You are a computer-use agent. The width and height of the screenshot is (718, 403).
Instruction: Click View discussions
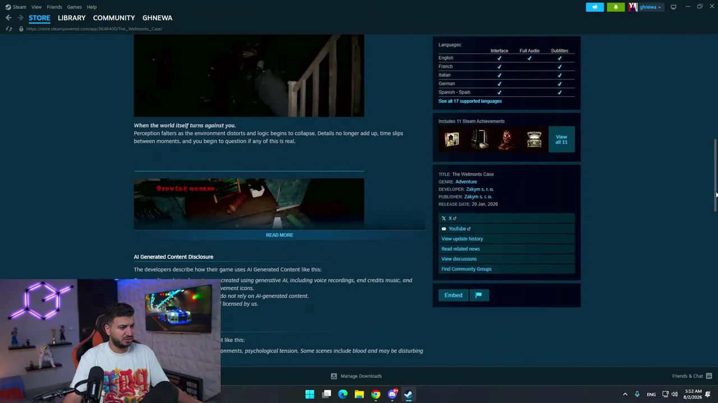point(459,259)
